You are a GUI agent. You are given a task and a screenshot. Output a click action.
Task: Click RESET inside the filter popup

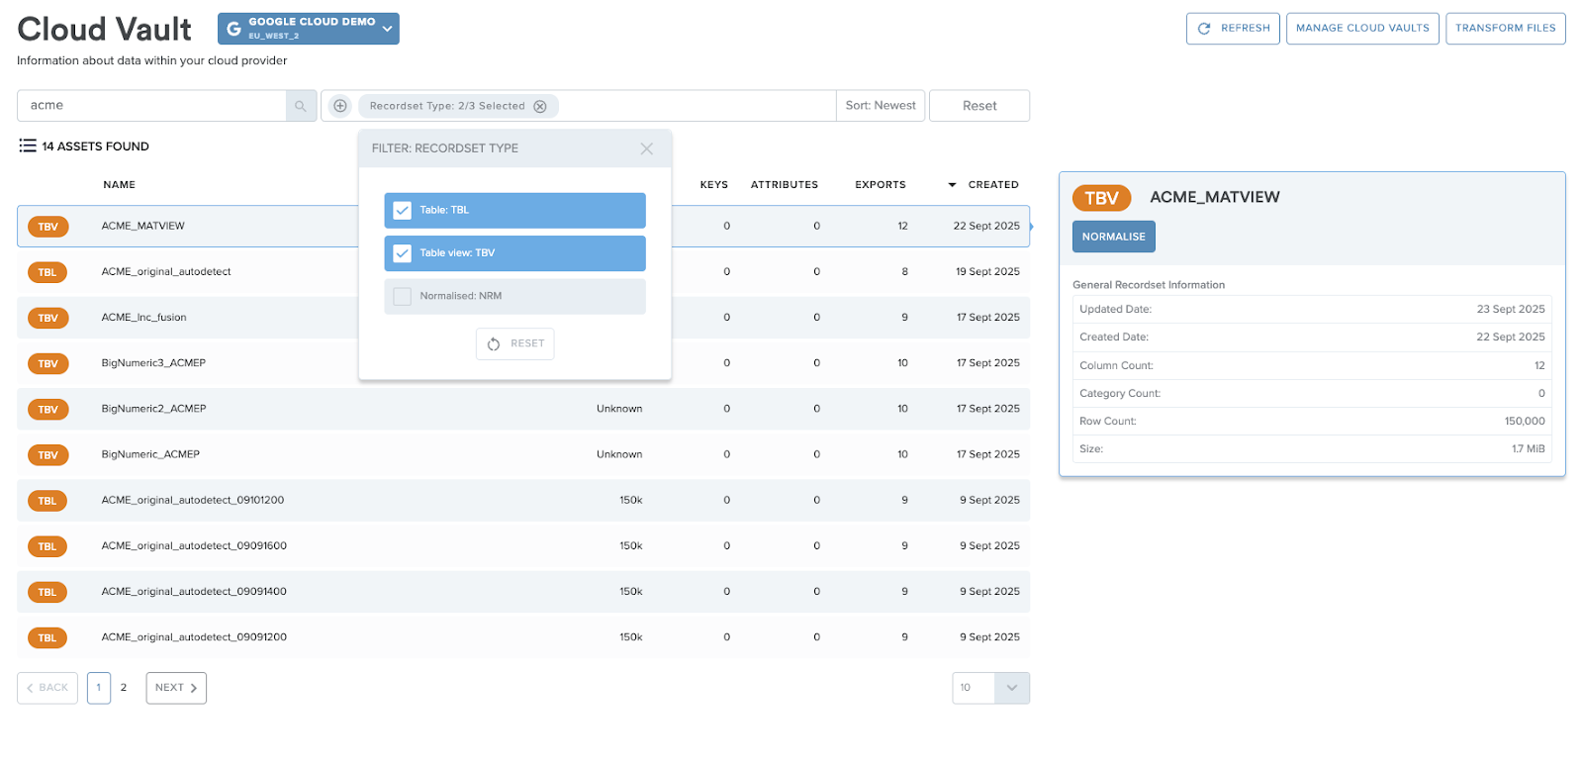(x=515, y=343)
